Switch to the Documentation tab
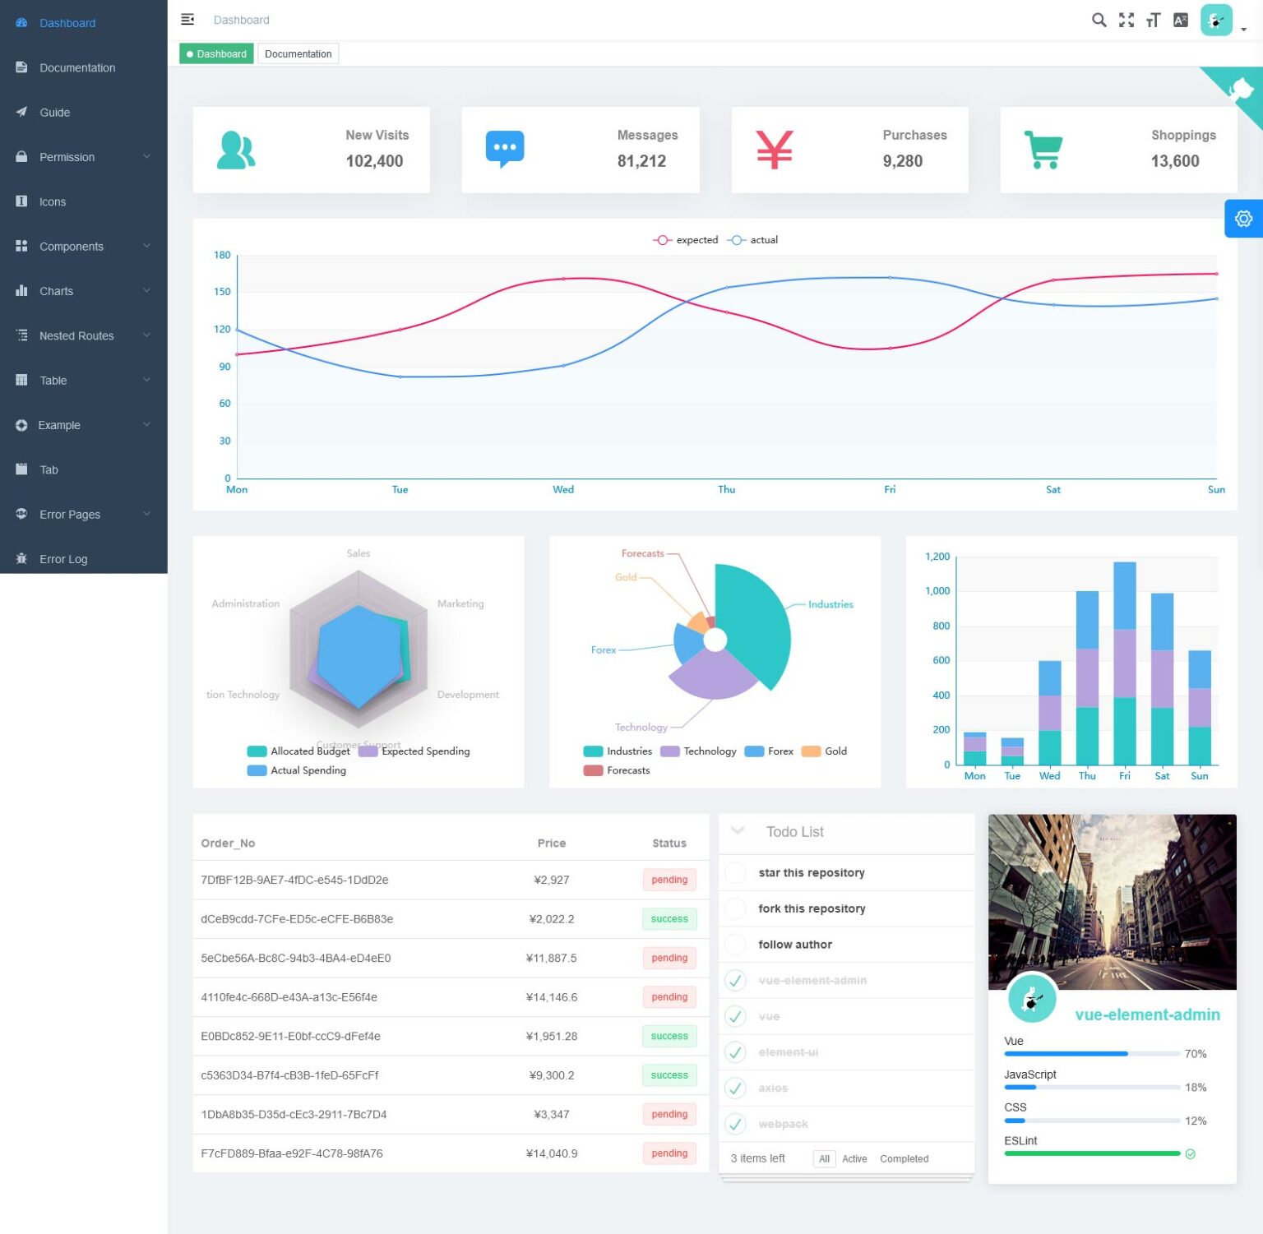 pos(298,53)
